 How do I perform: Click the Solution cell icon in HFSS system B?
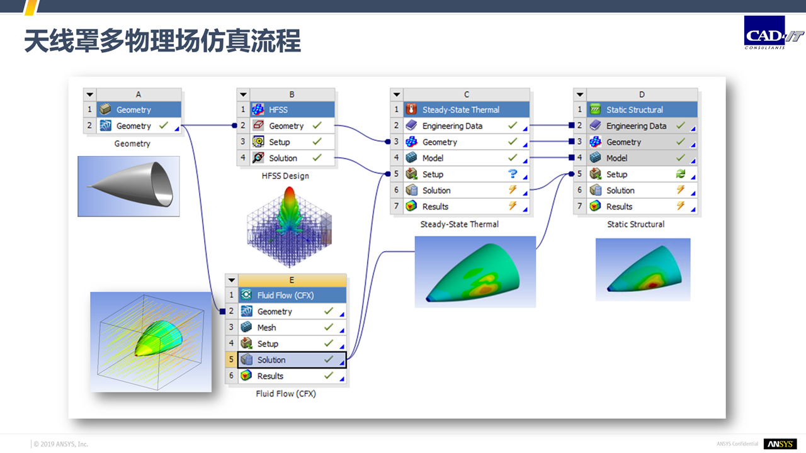[258, 158]
